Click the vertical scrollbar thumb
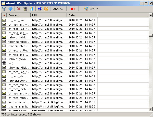 click(150, 35)
